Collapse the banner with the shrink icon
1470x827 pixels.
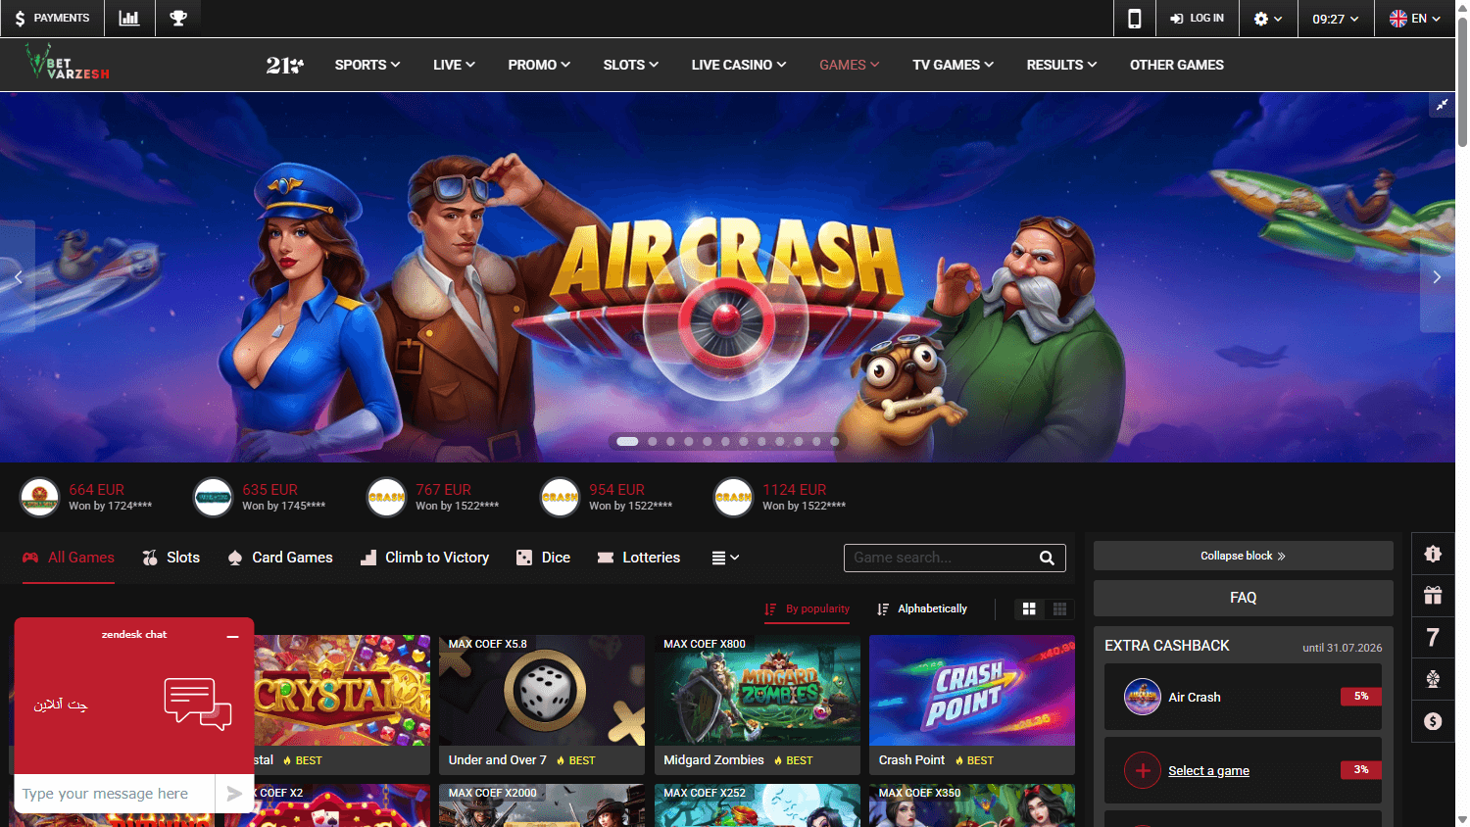point(1442,105)
